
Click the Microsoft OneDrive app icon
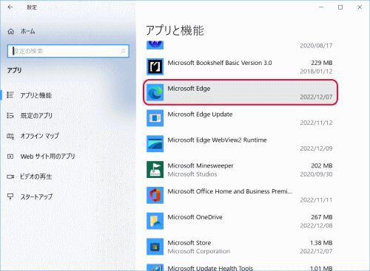coord(155,221)
